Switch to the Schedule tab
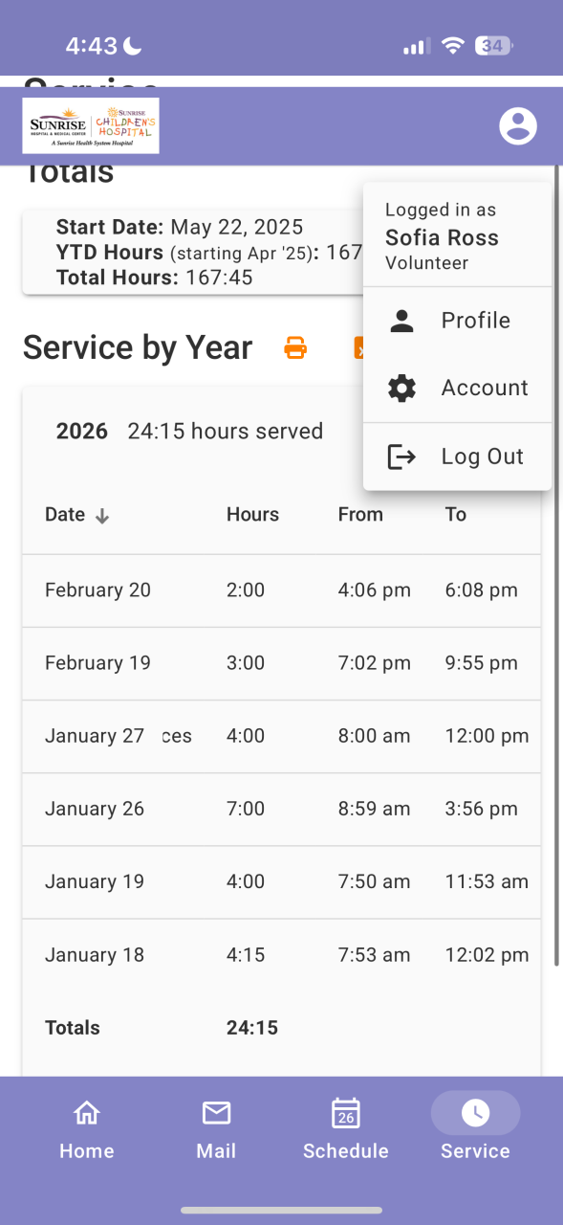 [346, 1129]
